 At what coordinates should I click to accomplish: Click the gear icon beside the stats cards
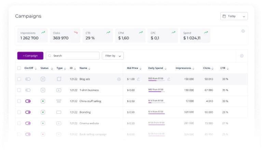243,31
